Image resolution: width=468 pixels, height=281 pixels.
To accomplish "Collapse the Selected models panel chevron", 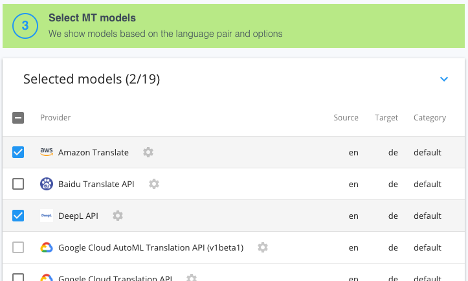I will [x=444, y=79].
